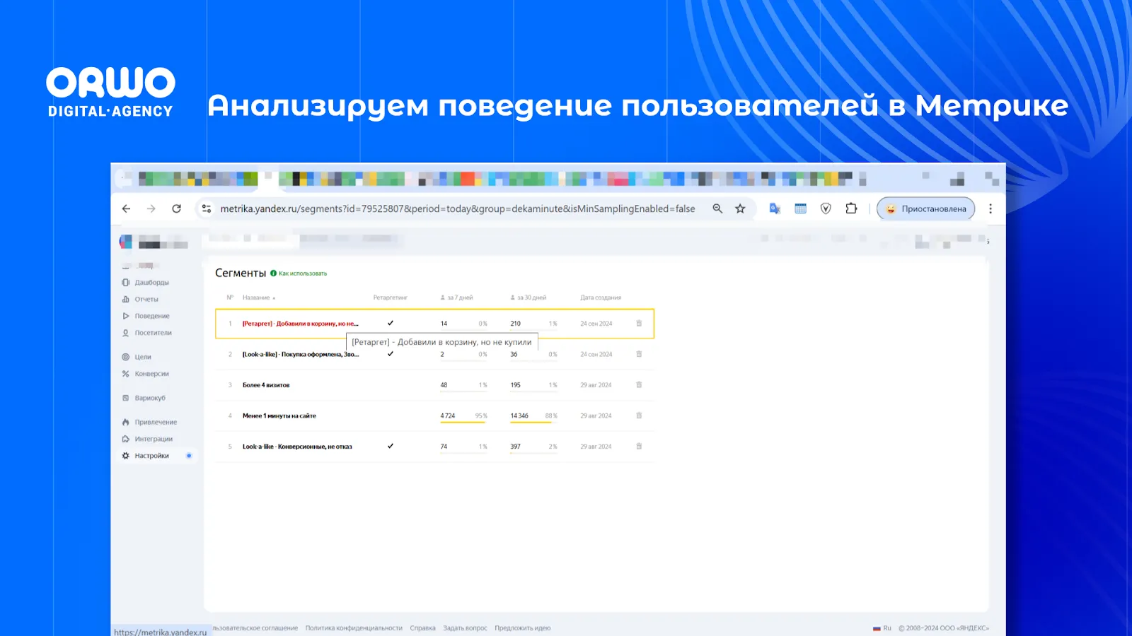The width and height of the screenshot is (1132, 636).
Task: Click the URL address bar field
Action: point(457,208)
